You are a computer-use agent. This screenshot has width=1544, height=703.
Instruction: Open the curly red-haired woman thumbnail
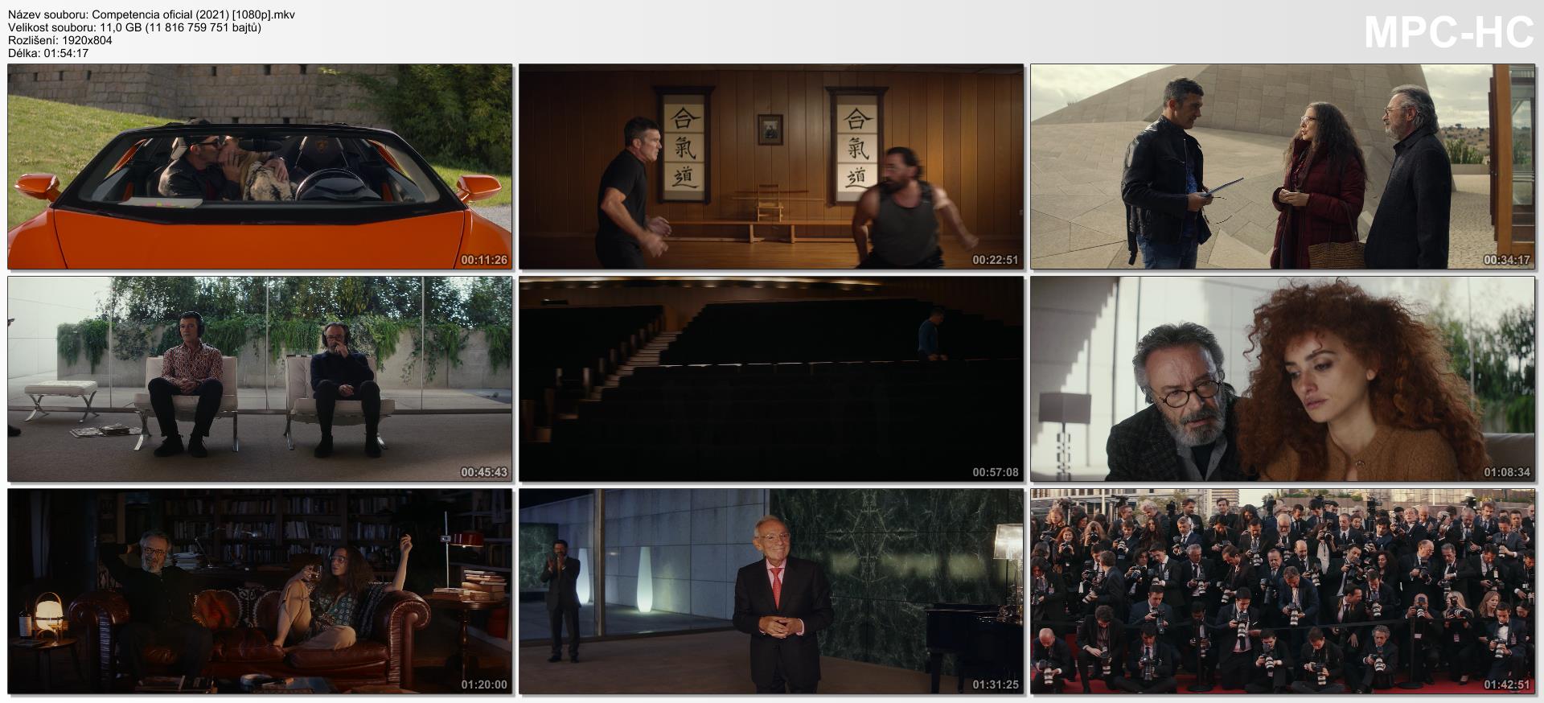pos(1282,379)
